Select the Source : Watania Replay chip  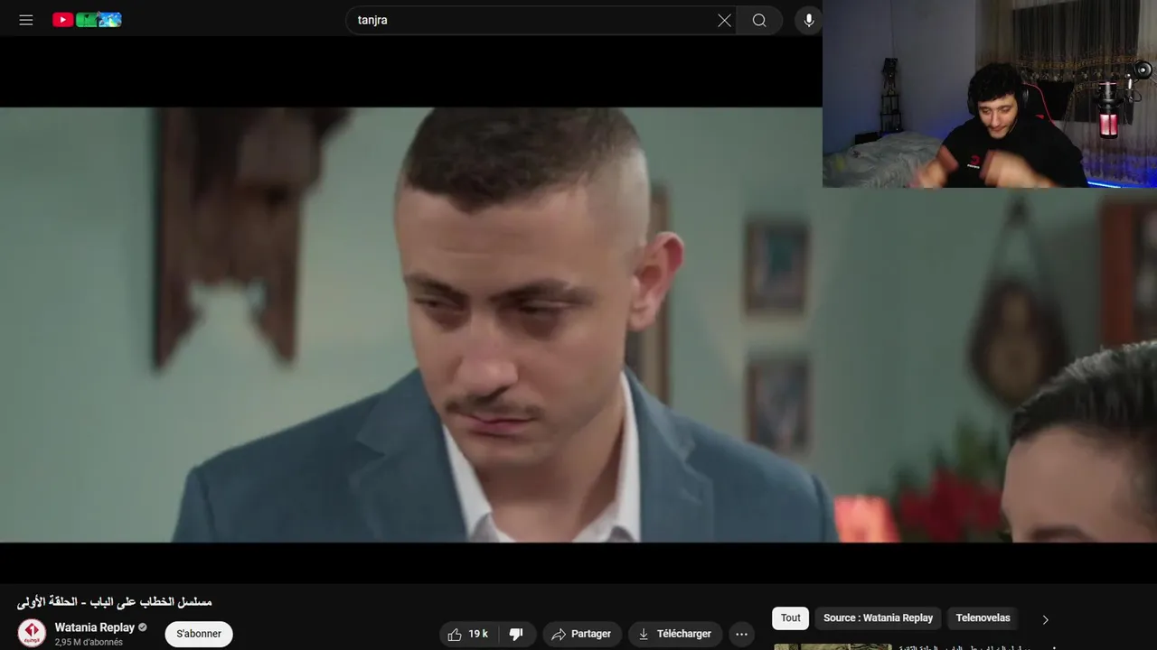pyautogui.click(x=878, y=617)
